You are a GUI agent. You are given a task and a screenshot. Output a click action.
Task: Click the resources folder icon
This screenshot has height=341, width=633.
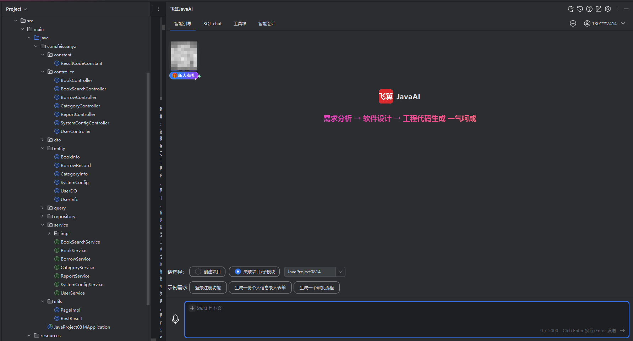point(37,335)
